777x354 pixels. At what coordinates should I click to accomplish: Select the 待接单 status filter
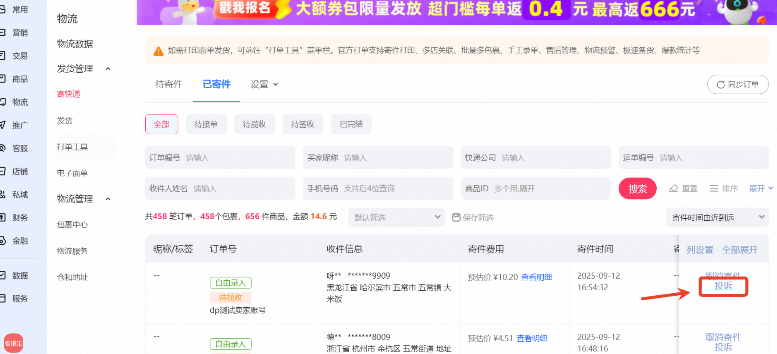206,124
